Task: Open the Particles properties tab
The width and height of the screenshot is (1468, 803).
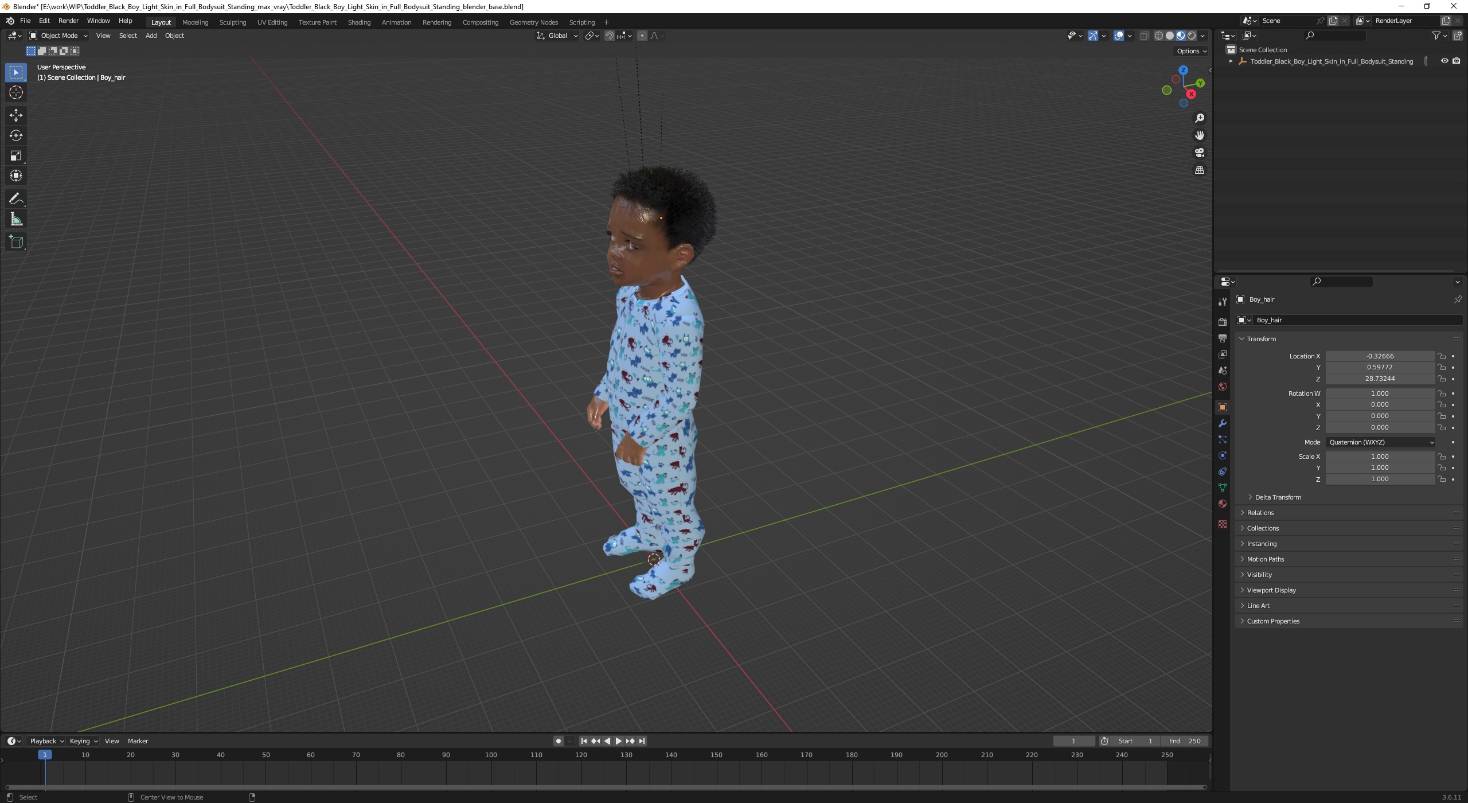Action: 1223,439
